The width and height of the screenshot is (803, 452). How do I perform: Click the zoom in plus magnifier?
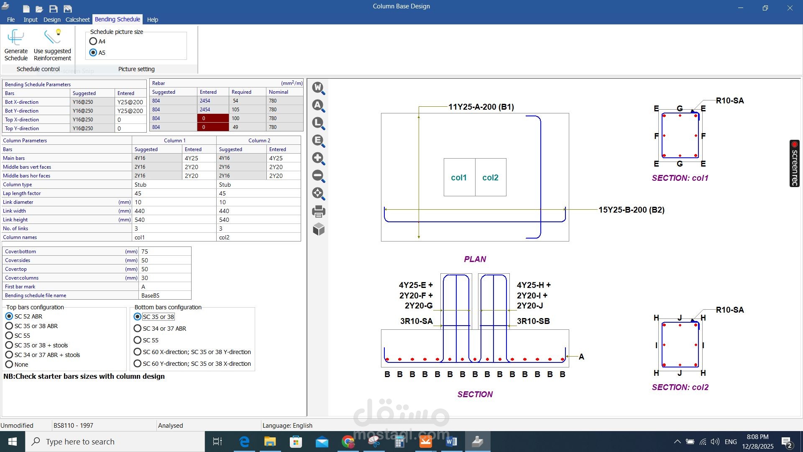318,158
